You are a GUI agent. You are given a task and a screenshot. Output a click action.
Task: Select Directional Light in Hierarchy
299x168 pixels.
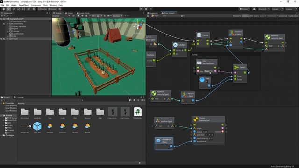(x=19, y=21)
